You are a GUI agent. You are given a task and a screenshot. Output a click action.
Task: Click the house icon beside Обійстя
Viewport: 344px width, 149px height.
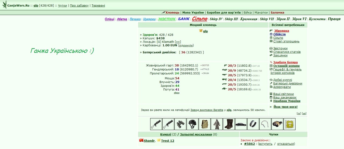pos(271,34)
